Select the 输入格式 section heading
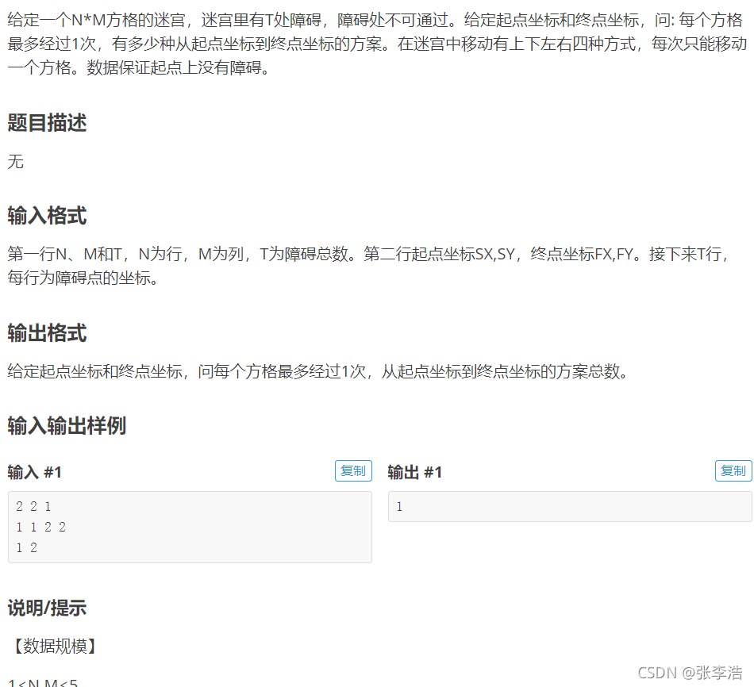Image resolution: width=754 pixels, height=687 pixels. click(47, 216)
